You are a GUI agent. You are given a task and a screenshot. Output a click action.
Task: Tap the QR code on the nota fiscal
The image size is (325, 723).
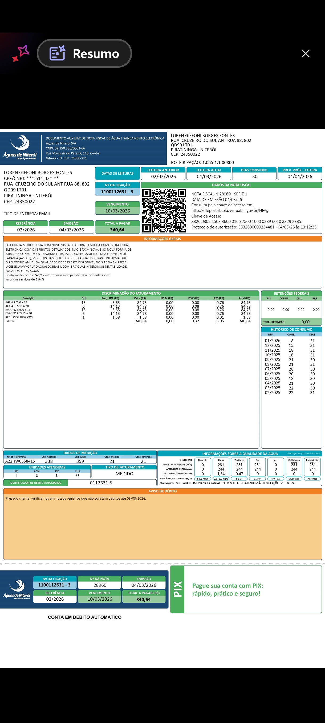click(x=164, y=210)
